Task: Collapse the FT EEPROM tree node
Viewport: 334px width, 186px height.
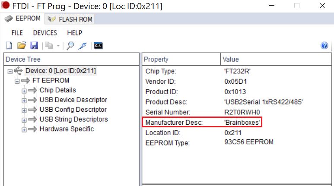Action: click(17, 81)
